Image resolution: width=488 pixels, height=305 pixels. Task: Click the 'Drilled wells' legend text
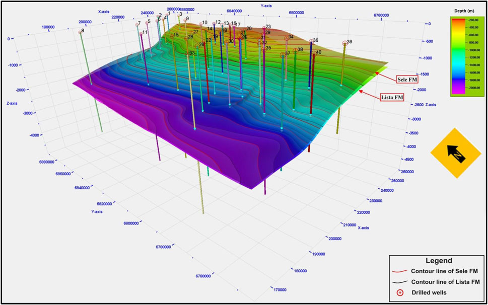point(429,292)
